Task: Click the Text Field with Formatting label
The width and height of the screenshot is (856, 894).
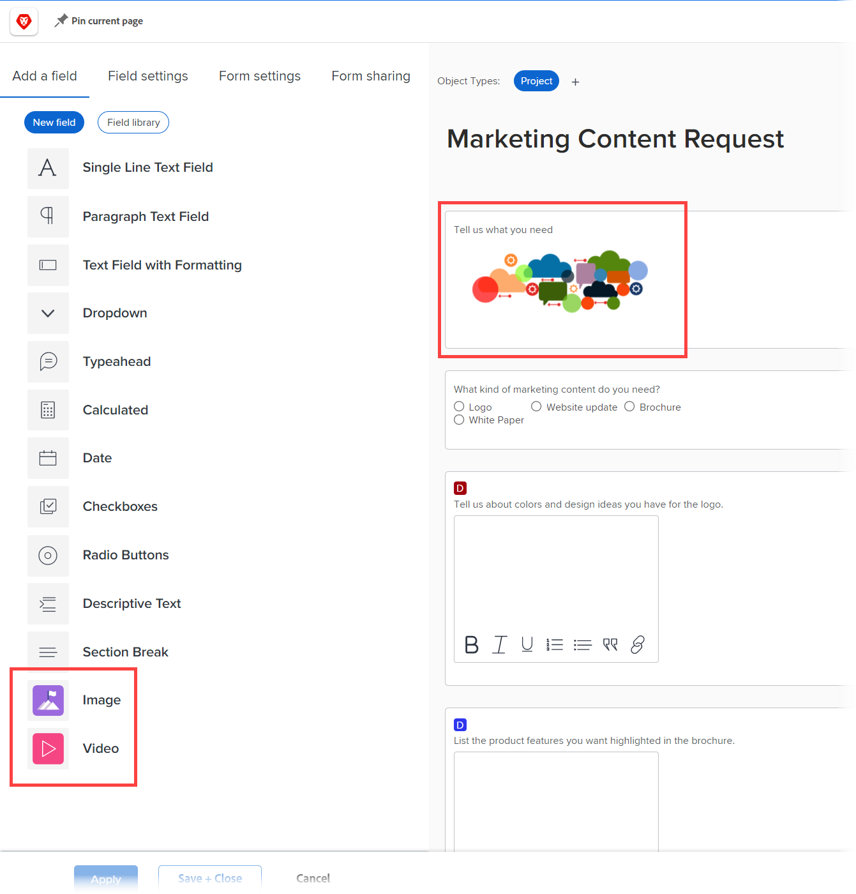Action: pyautogui.click(x=162, y=265)
